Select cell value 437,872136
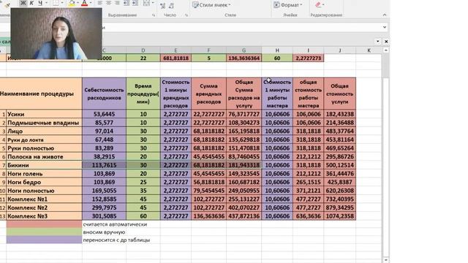This screenshot has width=468, height=263. pos(244,216)
